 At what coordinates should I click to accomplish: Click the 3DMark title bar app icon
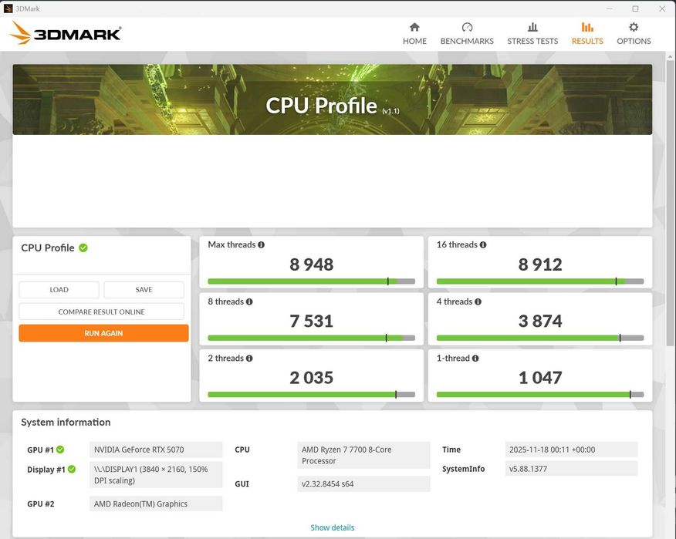(8, 8)
